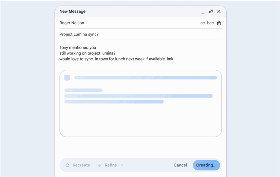Click the square placeholder icon in draft
The height and width of the screenshot is (177, 280).
pos(67,78)
